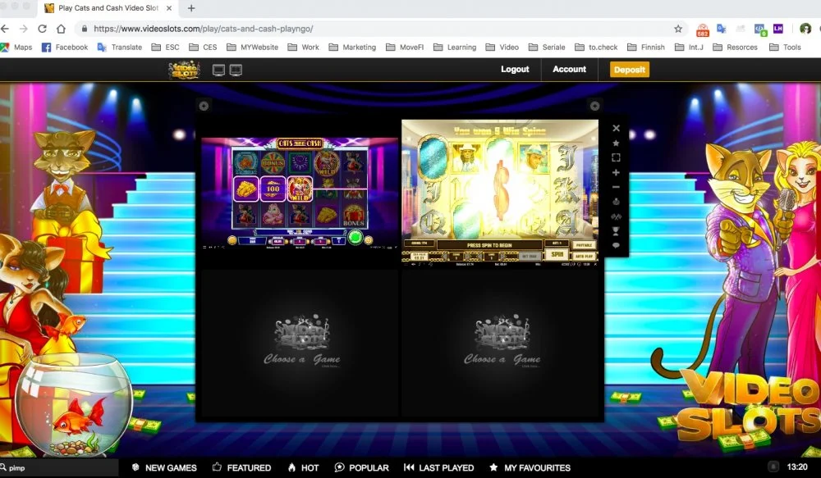The height and width of the screenshot is (478, 821).
Task: Open POPULAR games category
Action: 362,467
